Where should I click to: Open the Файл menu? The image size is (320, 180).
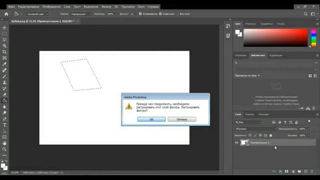[x=11, y=6]
